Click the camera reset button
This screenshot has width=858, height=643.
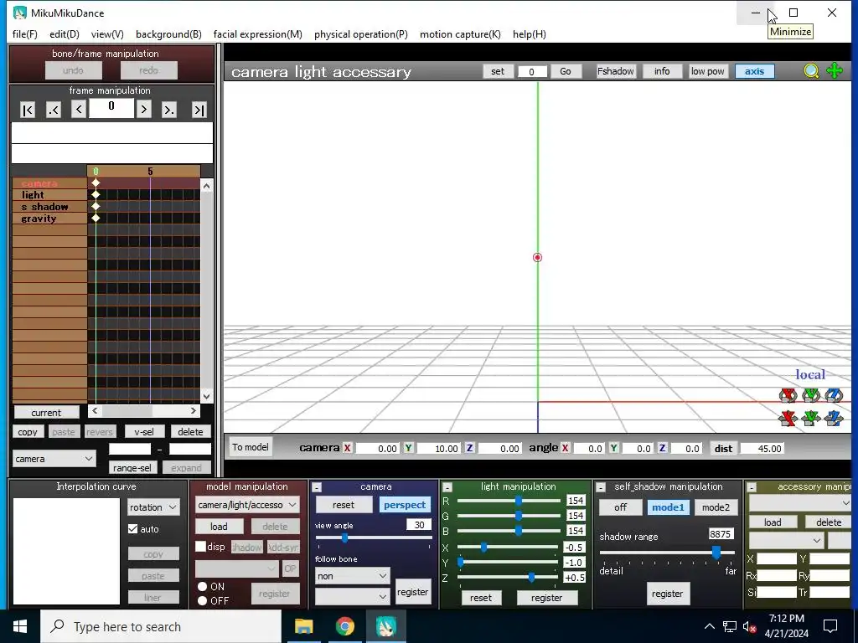344,505
